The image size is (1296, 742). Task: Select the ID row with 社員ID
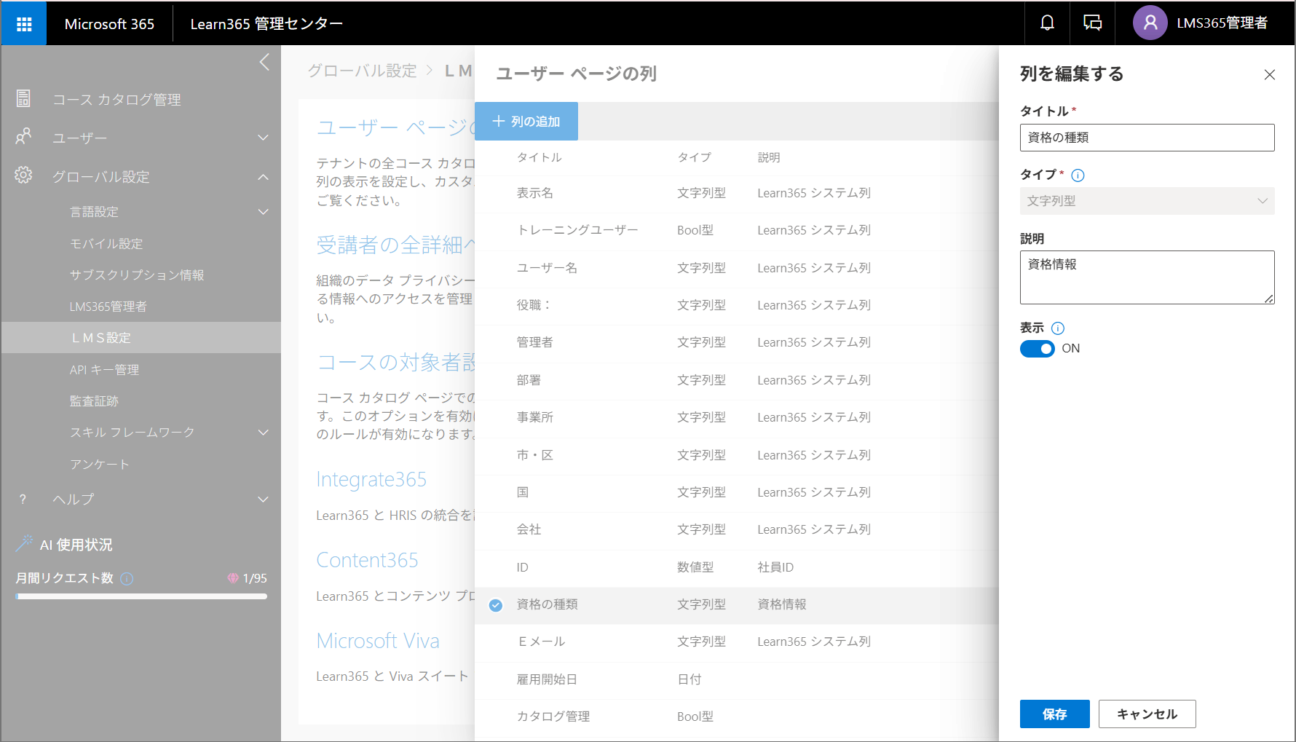(x=736, y=568)
